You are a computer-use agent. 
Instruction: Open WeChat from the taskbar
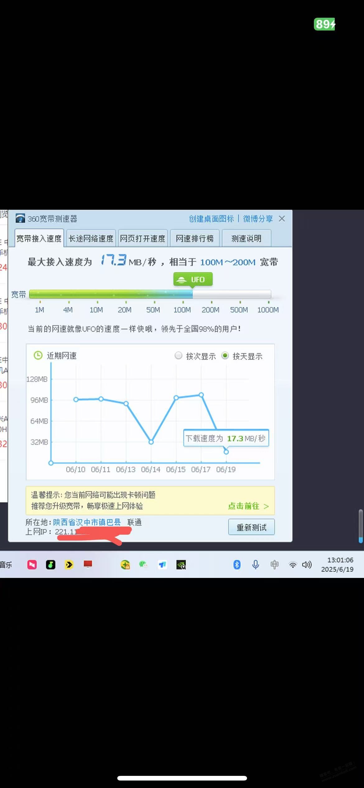pyautogui.click(x=143, y=564)
